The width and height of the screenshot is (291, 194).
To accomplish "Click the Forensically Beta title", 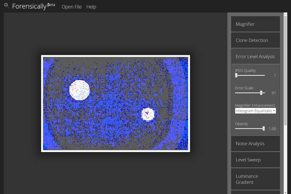I will 34,6.
